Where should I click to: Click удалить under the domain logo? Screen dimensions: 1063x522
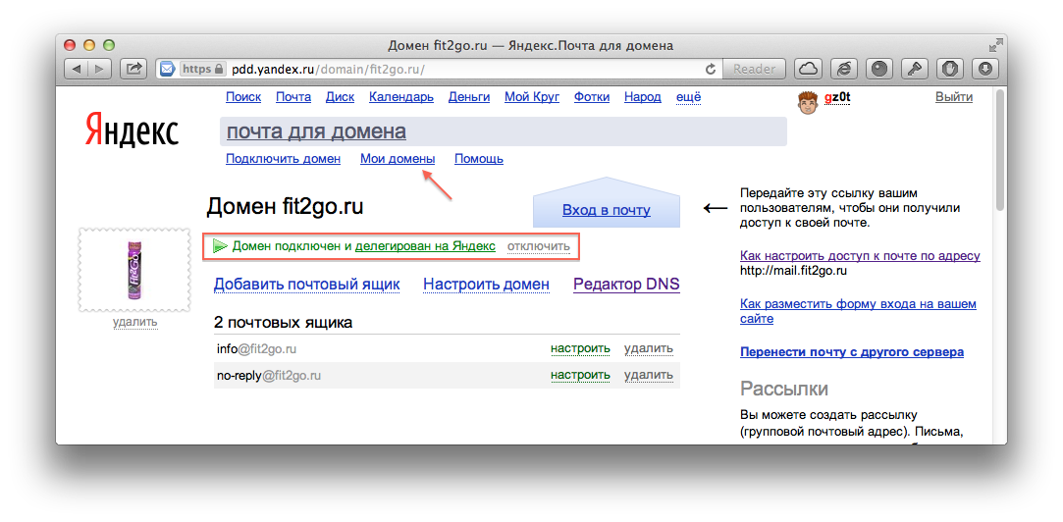[x=134, y=322]
